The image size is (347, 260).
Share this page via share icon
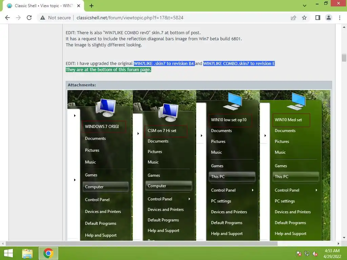coord(293,18)
